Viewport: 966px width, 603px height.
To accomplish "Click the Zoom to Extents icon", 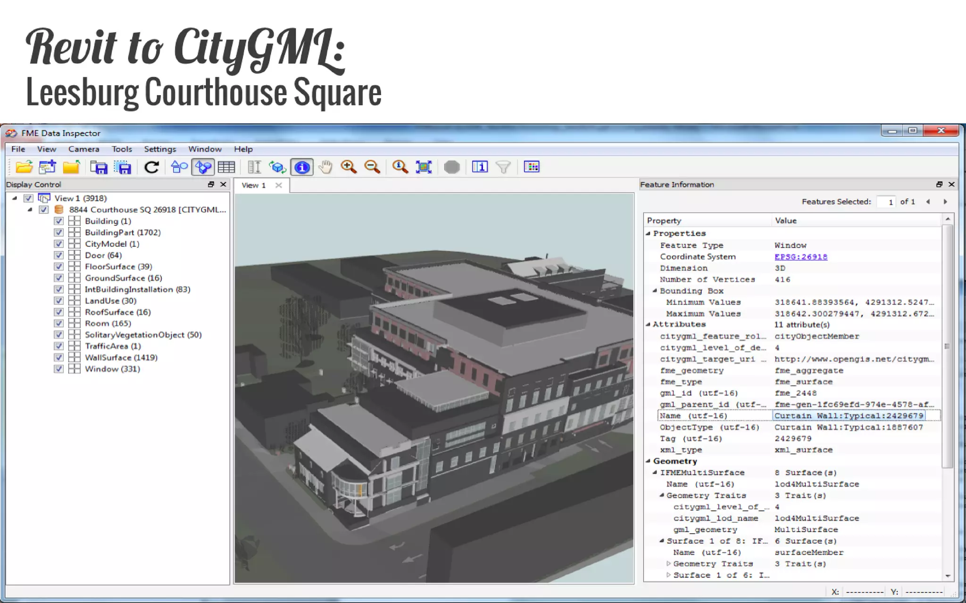I will click(424, 167).
